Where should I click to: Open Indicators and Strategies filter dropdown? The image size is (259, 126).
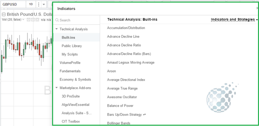(234, 19)
